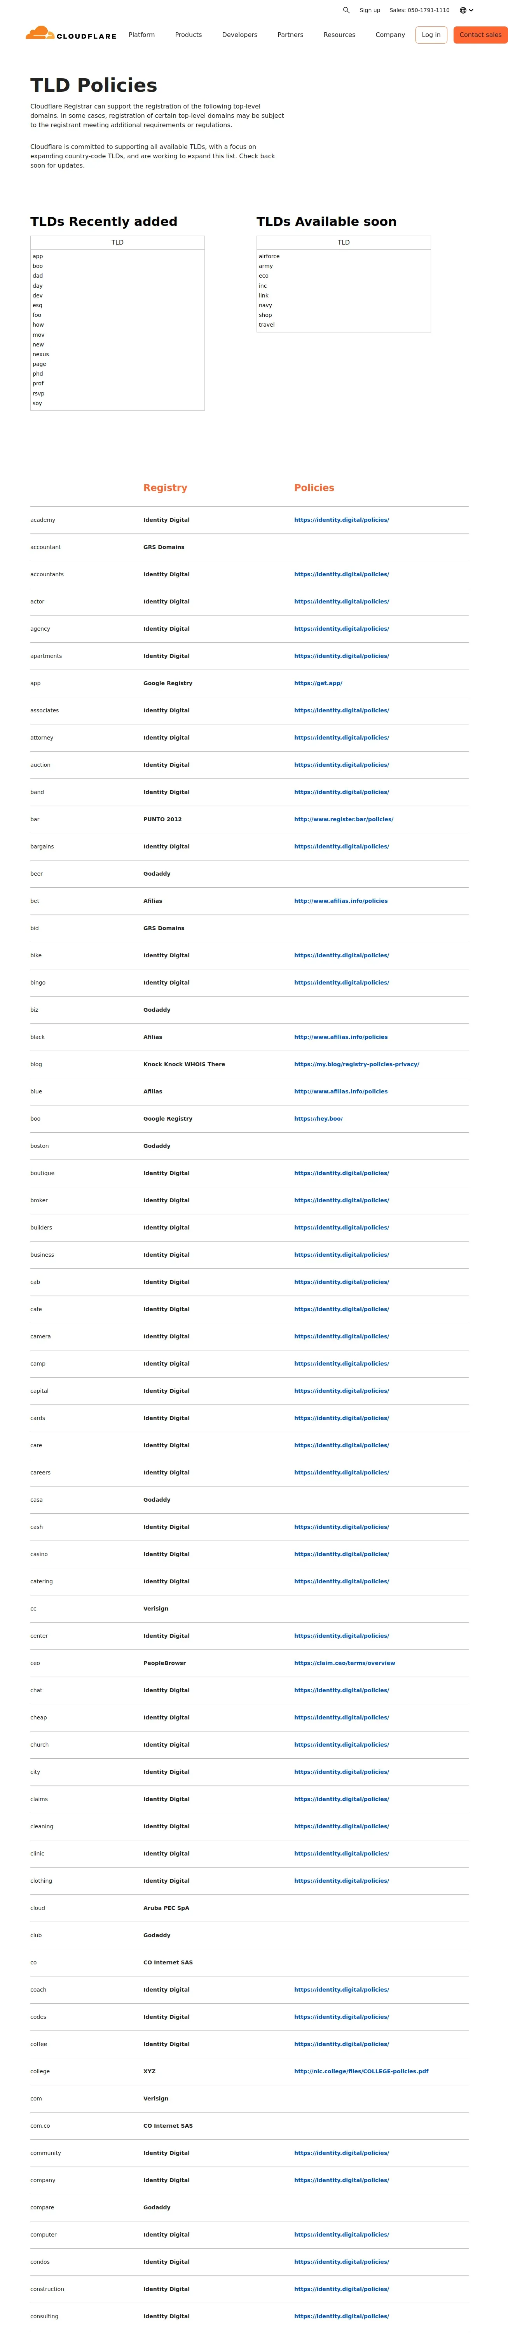508x2333 pixels.
Task: Click the Log in button
Action: [431, 35]
